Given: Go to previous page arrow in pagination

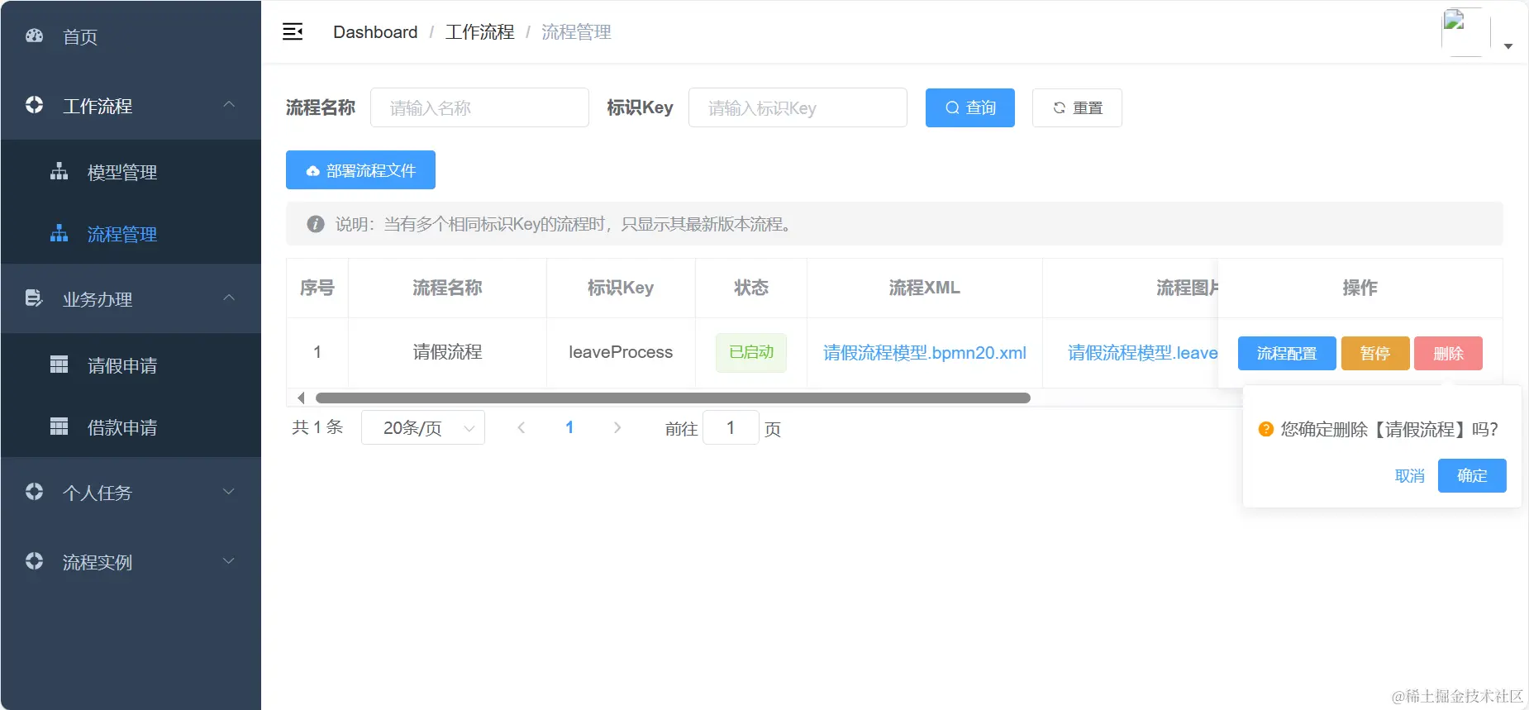Looking at the screenshot, I should tap(522, 427).
